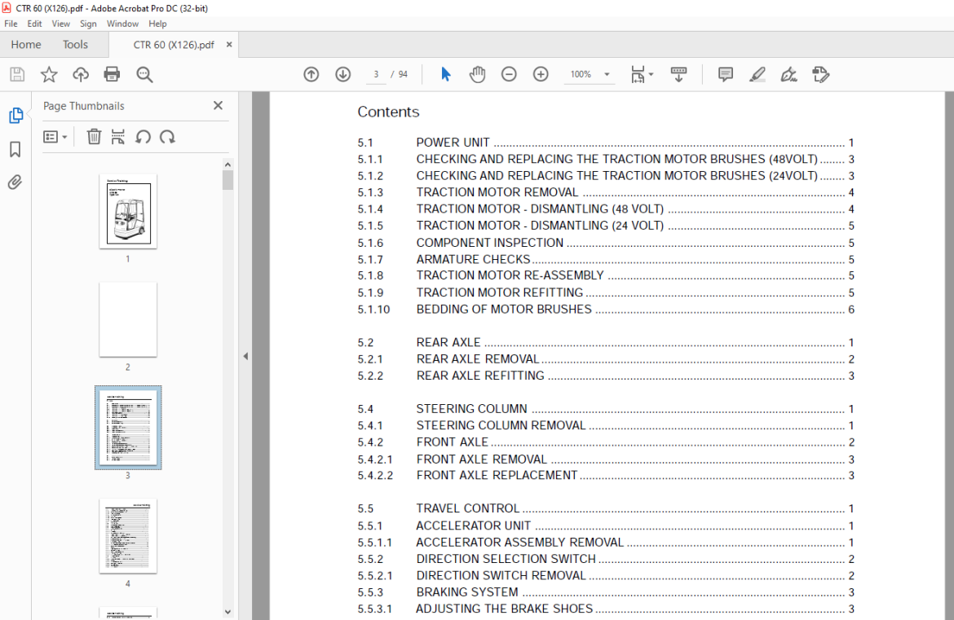Switch to the Tools tab
The height and width of the screenshot is (620, 954).
coord(75,45)
